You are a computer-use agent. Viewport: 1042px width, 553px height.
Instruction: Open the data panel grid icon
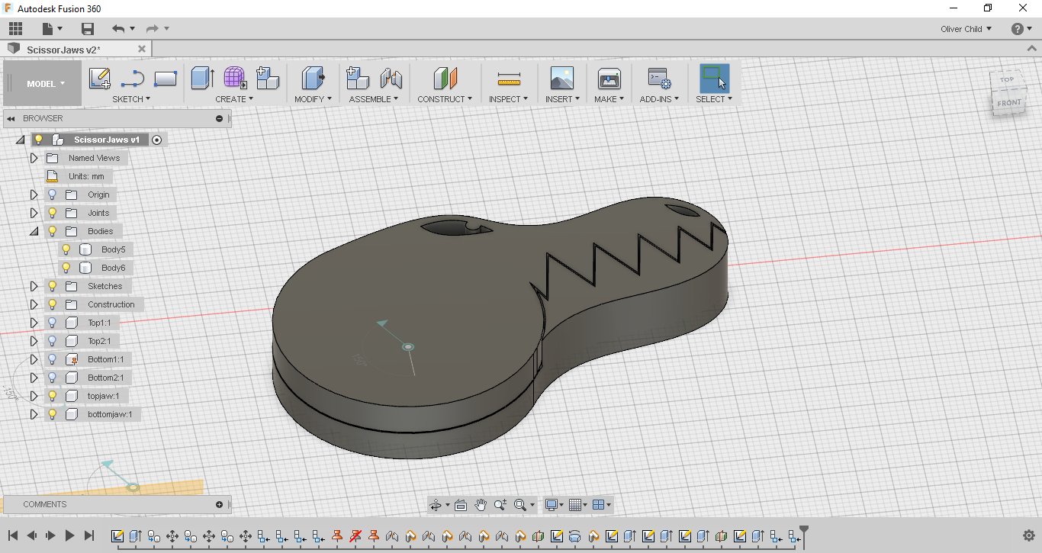coord(16,29)
